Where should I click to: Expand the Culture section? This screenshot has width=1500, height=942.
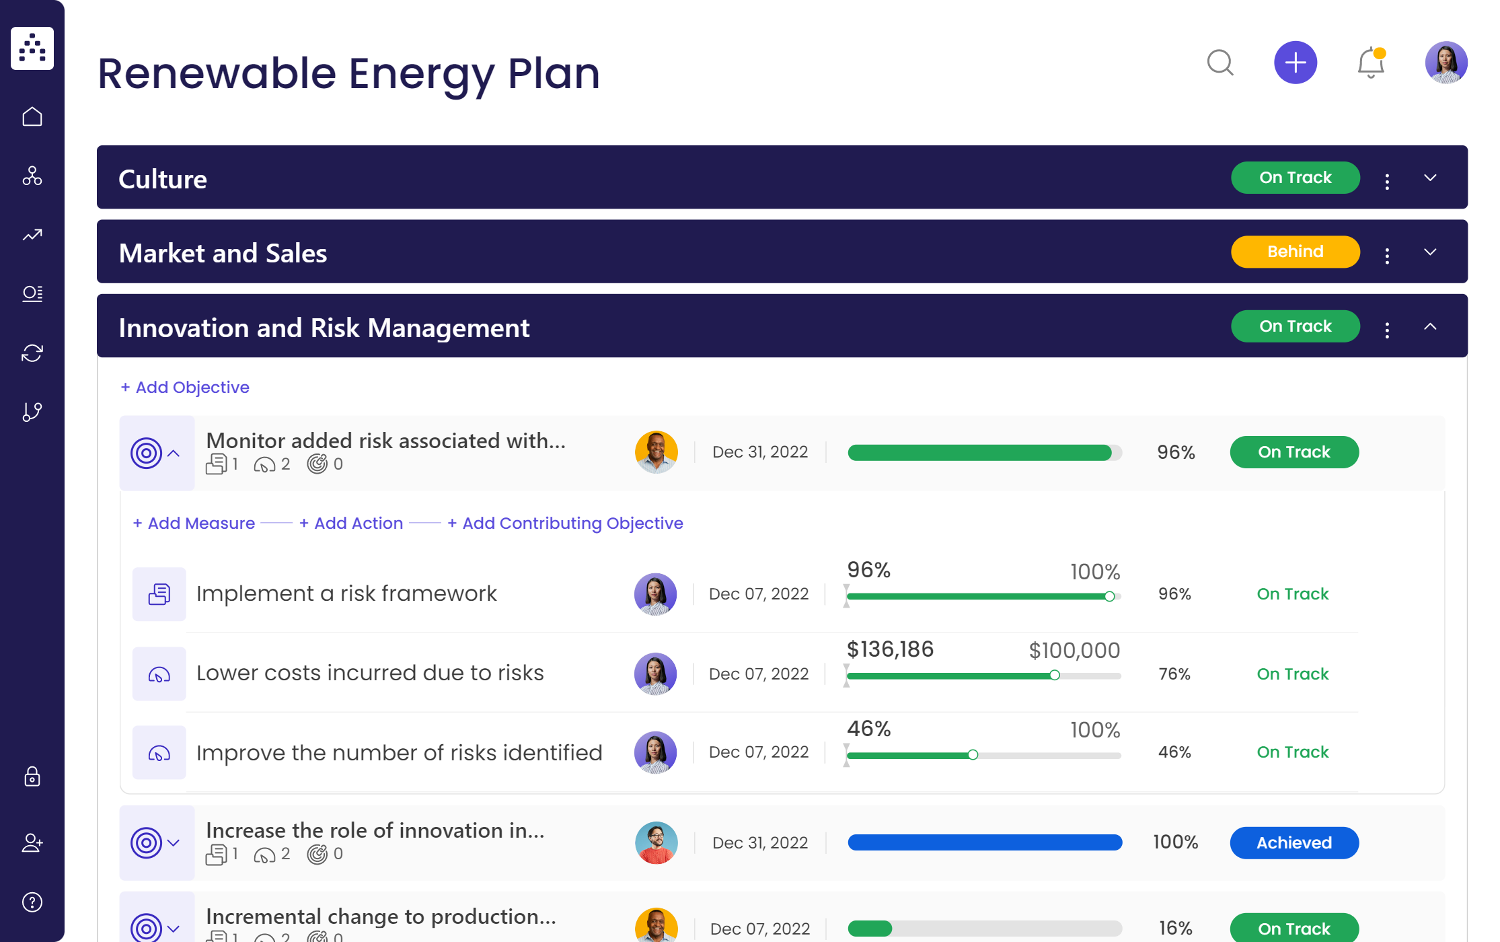[1430, 178]
